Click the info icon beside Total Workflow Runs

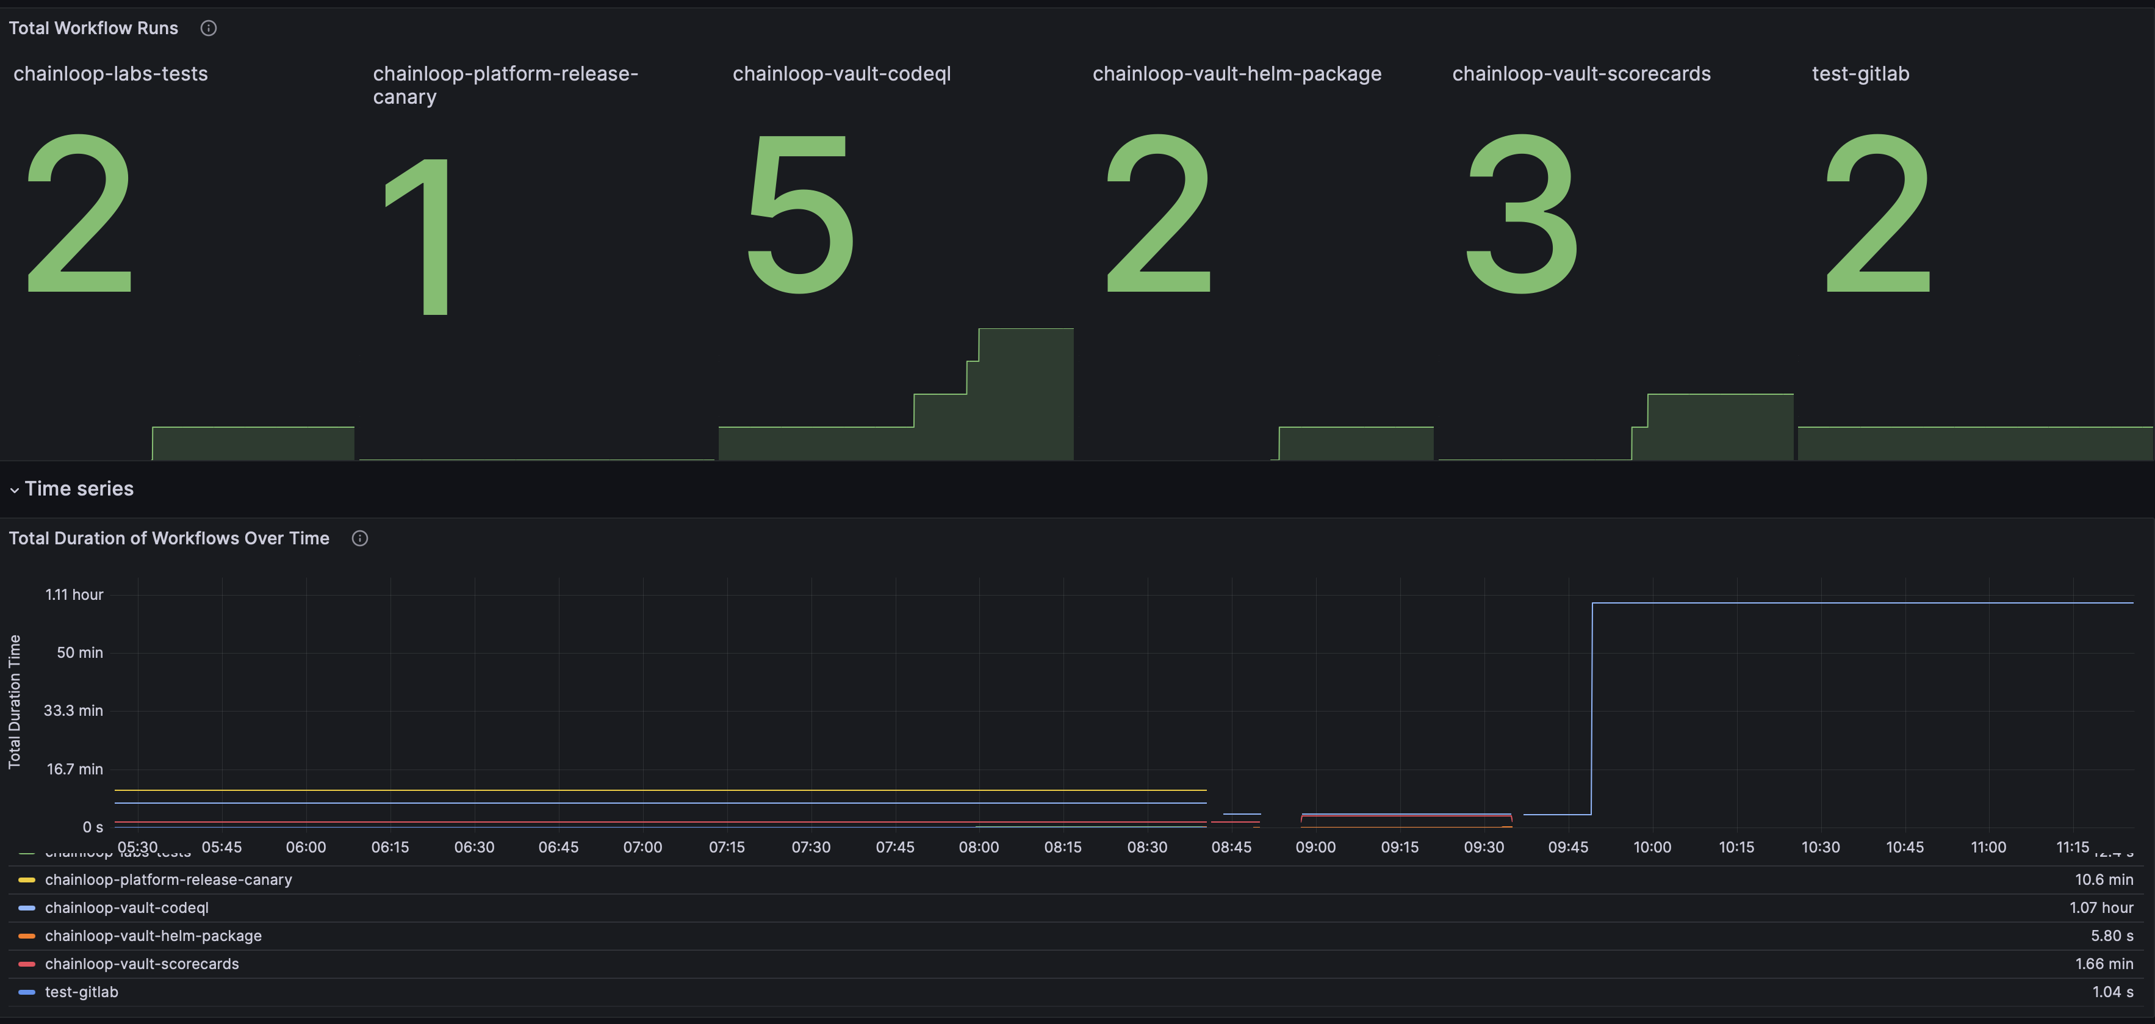pos(208,29)
